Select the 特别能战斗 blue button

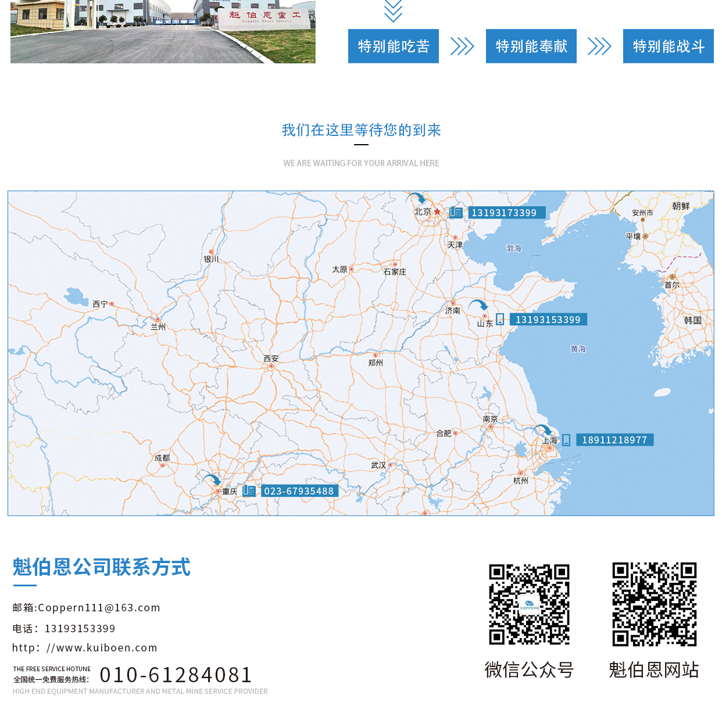(669, 46)
